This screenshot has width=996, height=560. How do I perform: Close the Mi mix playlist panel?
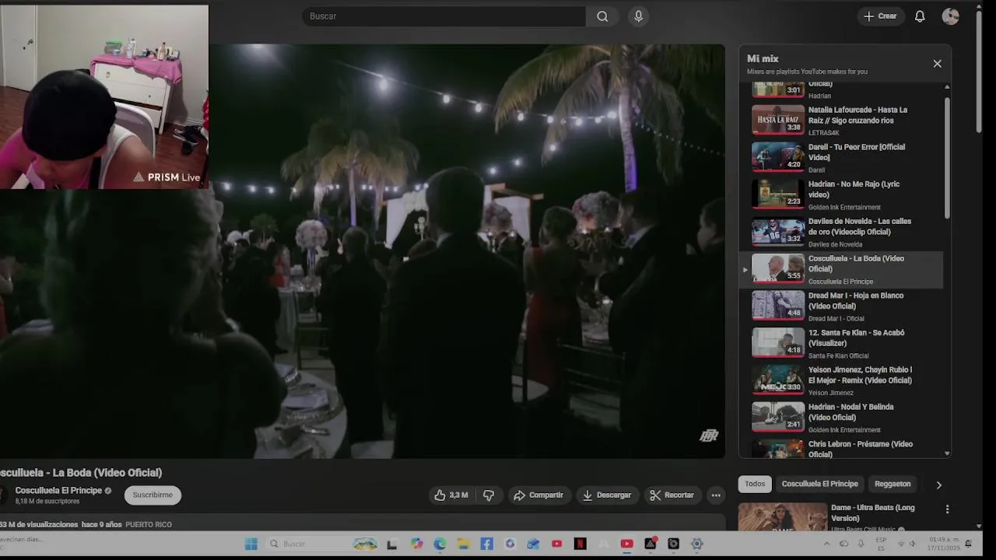pyautogui.click(x=937, y=64)
